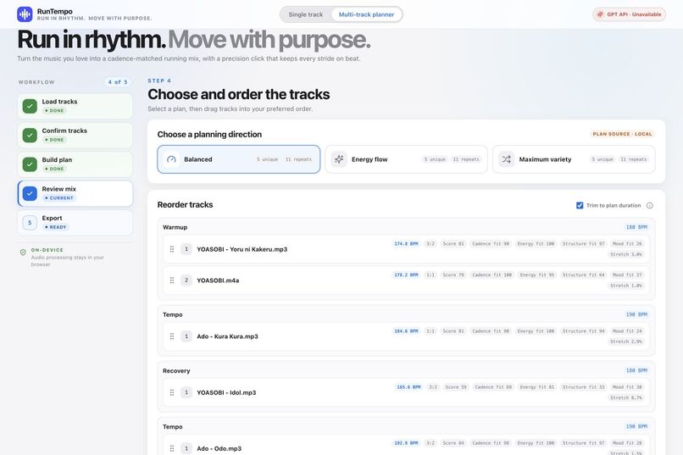Click the Warmup section header
The image size is (683, 455).
[x=175, y=227]
